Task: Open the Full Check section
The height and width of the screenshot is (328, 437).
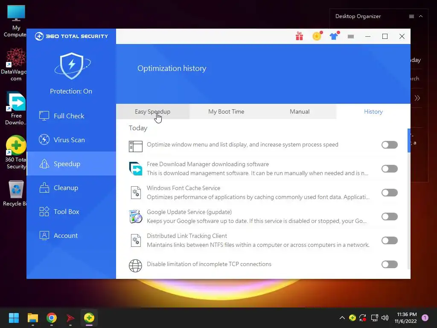Action: (x=71, y=116)
